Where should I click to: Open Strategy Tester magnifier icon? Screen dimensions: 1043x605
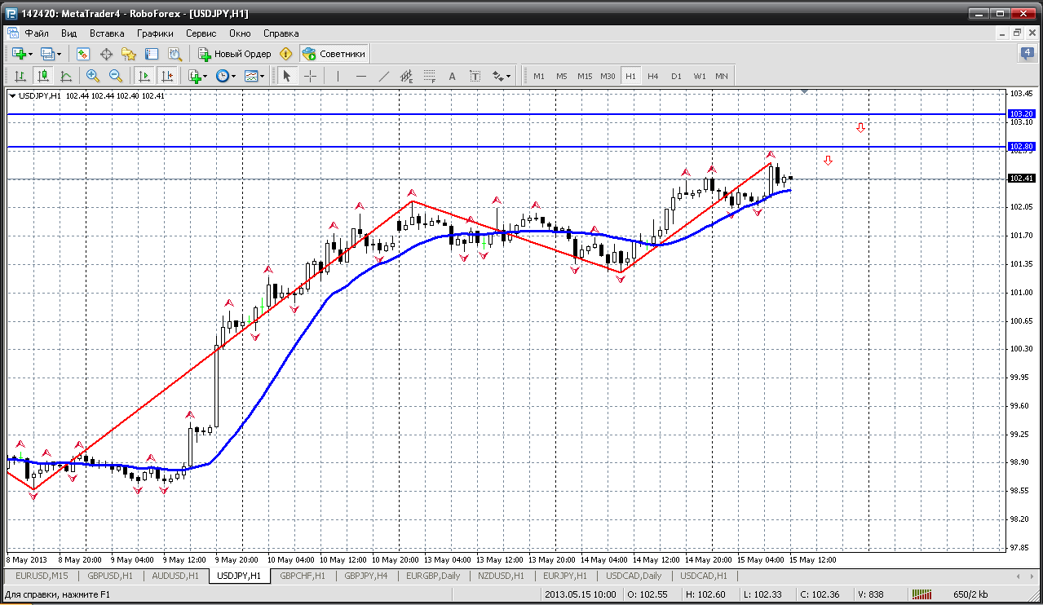[175, 54]
